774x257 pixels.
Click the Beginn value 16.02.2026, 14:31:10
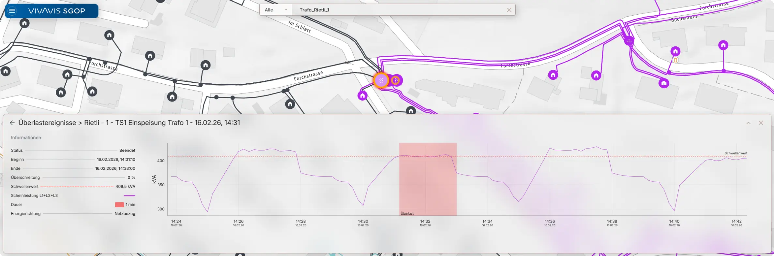coord(116,159)
